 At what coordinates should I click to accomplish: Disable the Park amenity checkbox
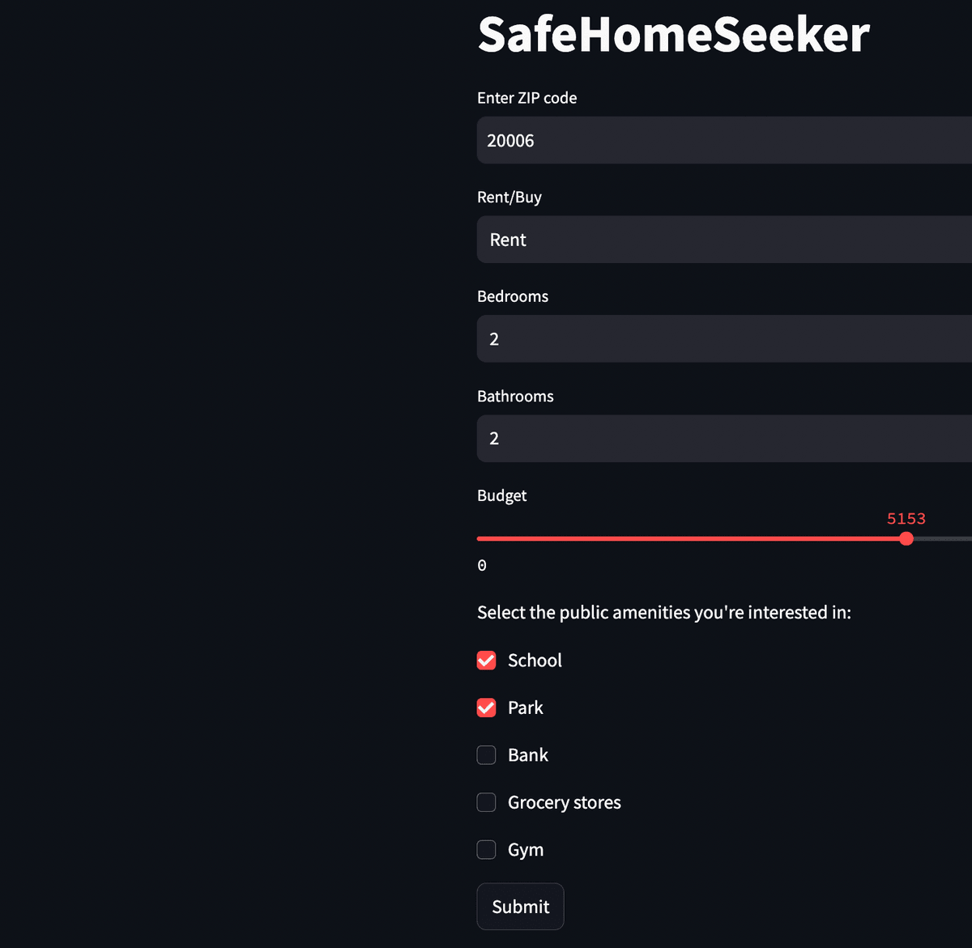486,708
